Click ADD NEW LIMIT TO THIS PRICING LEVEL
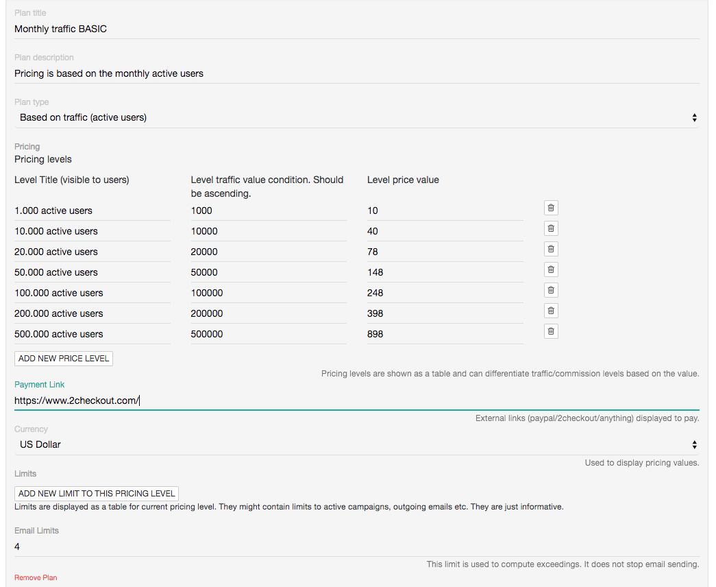Screen dimensions: 716x587 pyautogui.click(x=97, y=493)
